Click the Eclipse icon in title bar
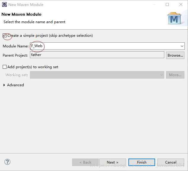This screenshot has width=188, height=171. point(4,4)
